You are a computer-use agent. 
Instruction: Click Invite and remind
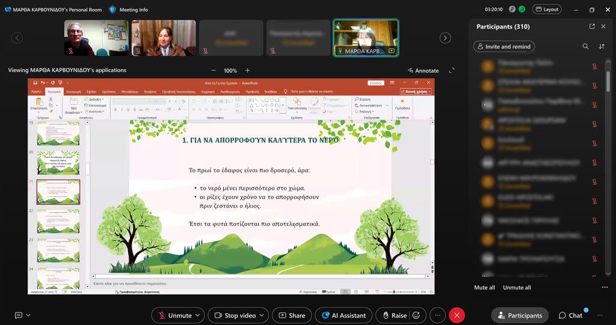click(x=504, y=46)
